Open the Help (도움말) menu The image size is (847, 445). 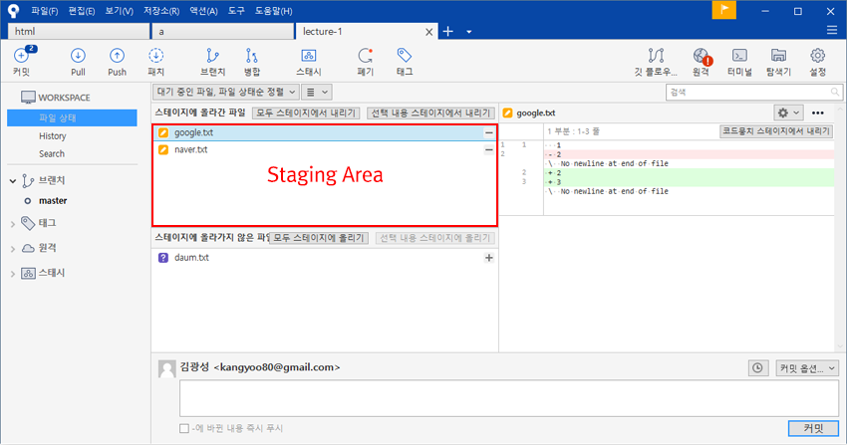273,11
